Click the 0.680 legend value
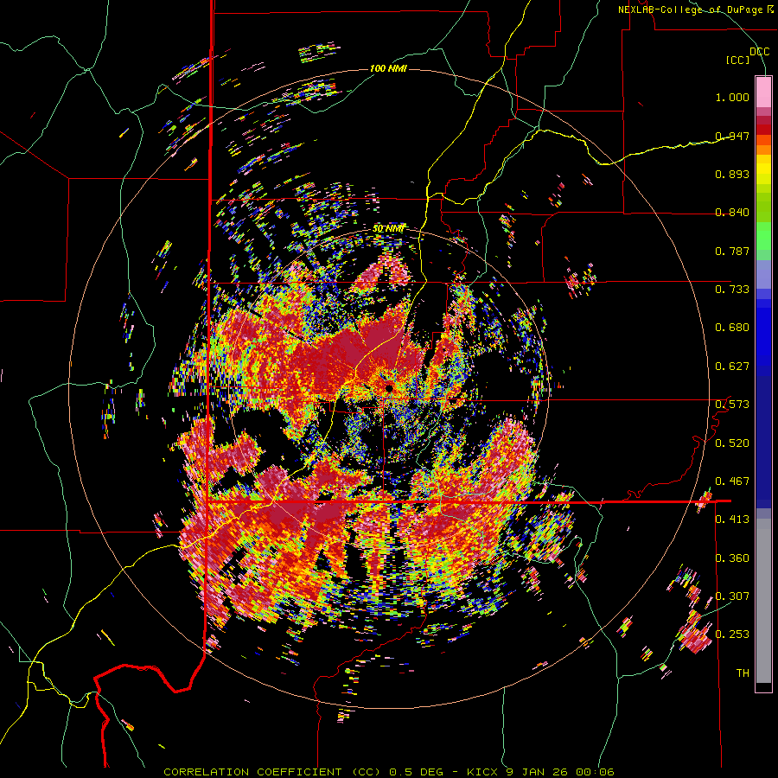This screenshot has width=778, height=778. [x=732, y=328]
